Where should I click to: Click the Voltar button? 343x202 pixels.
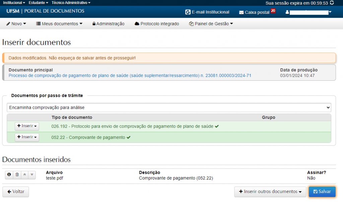[16, 192]
